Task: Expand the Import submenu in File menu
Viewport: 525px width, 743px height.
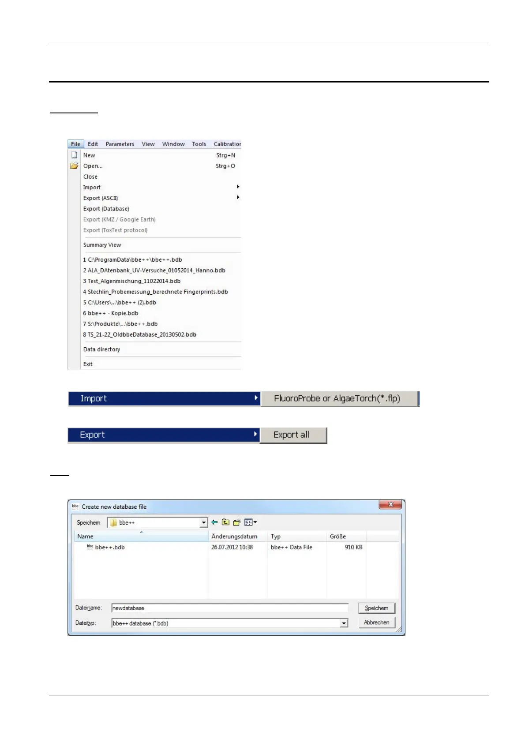Action: pos(92,188)
